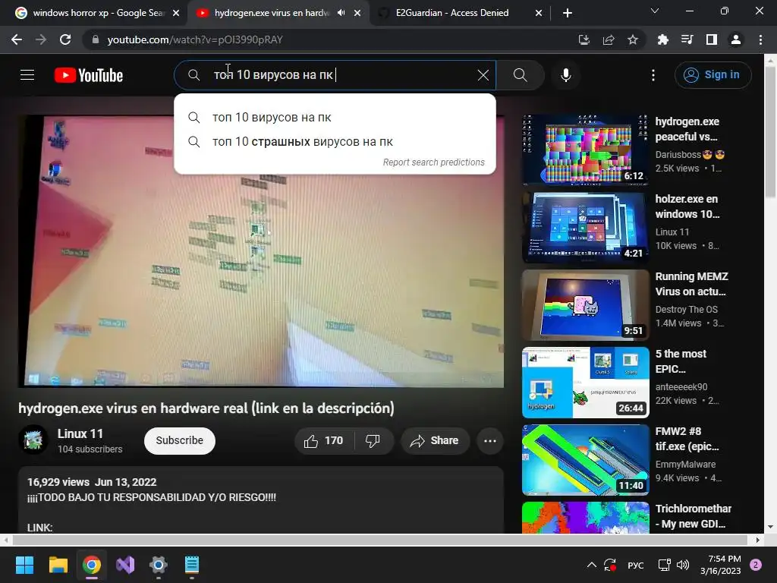This screenshot has height=583, width=777.
Task: Open Running MEMZ Virus video thumbnail
Action: [x=585, y=304]
